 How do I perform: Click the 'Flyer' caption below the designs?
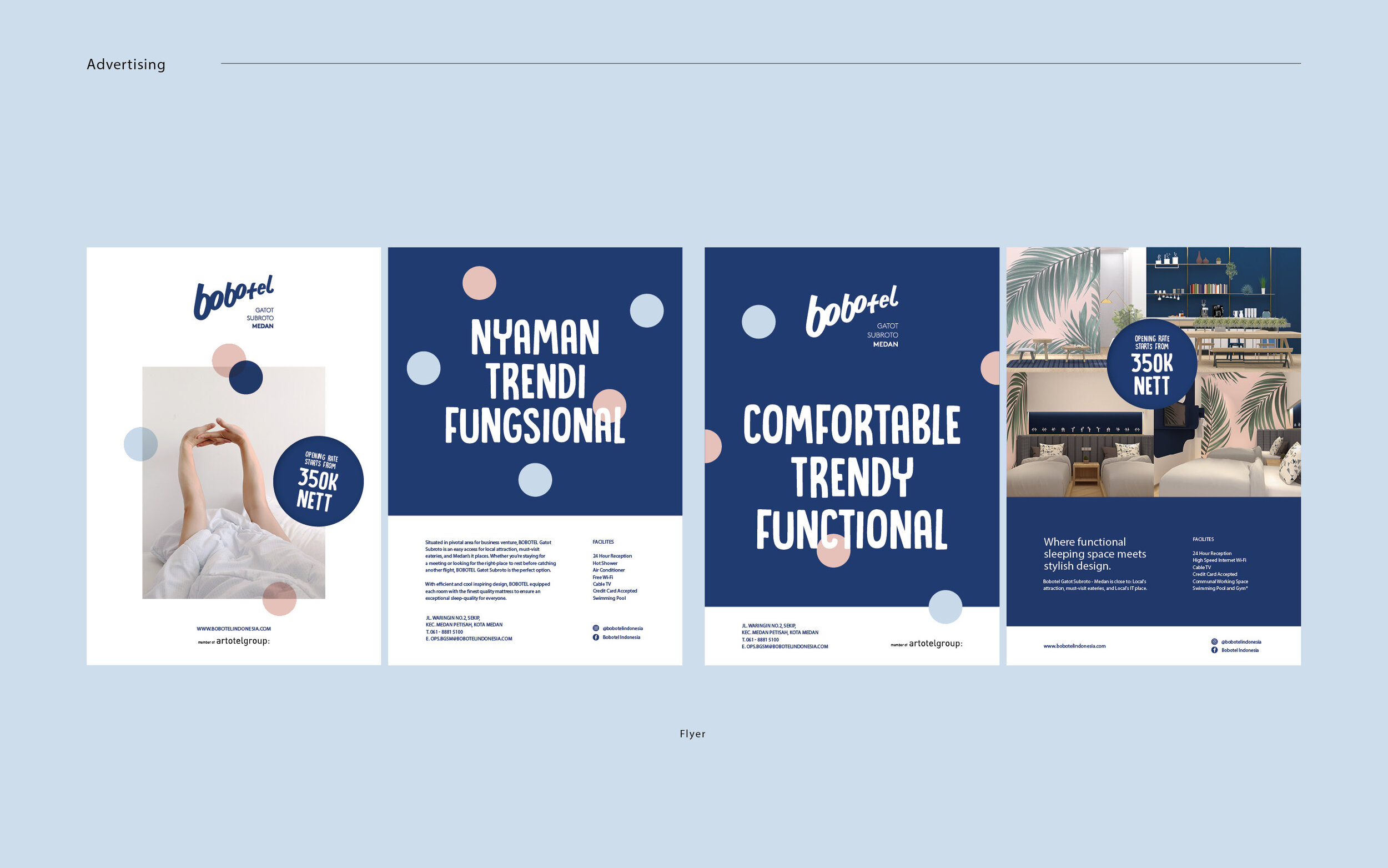point(692,734)
